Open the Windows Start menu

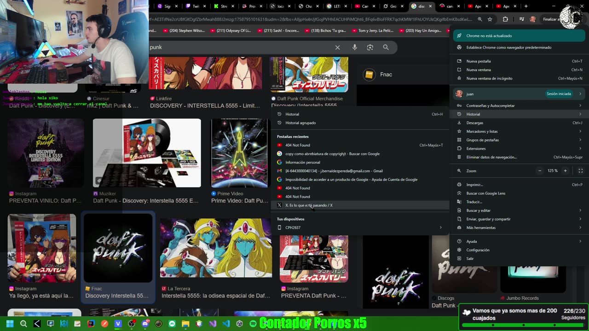10,324
